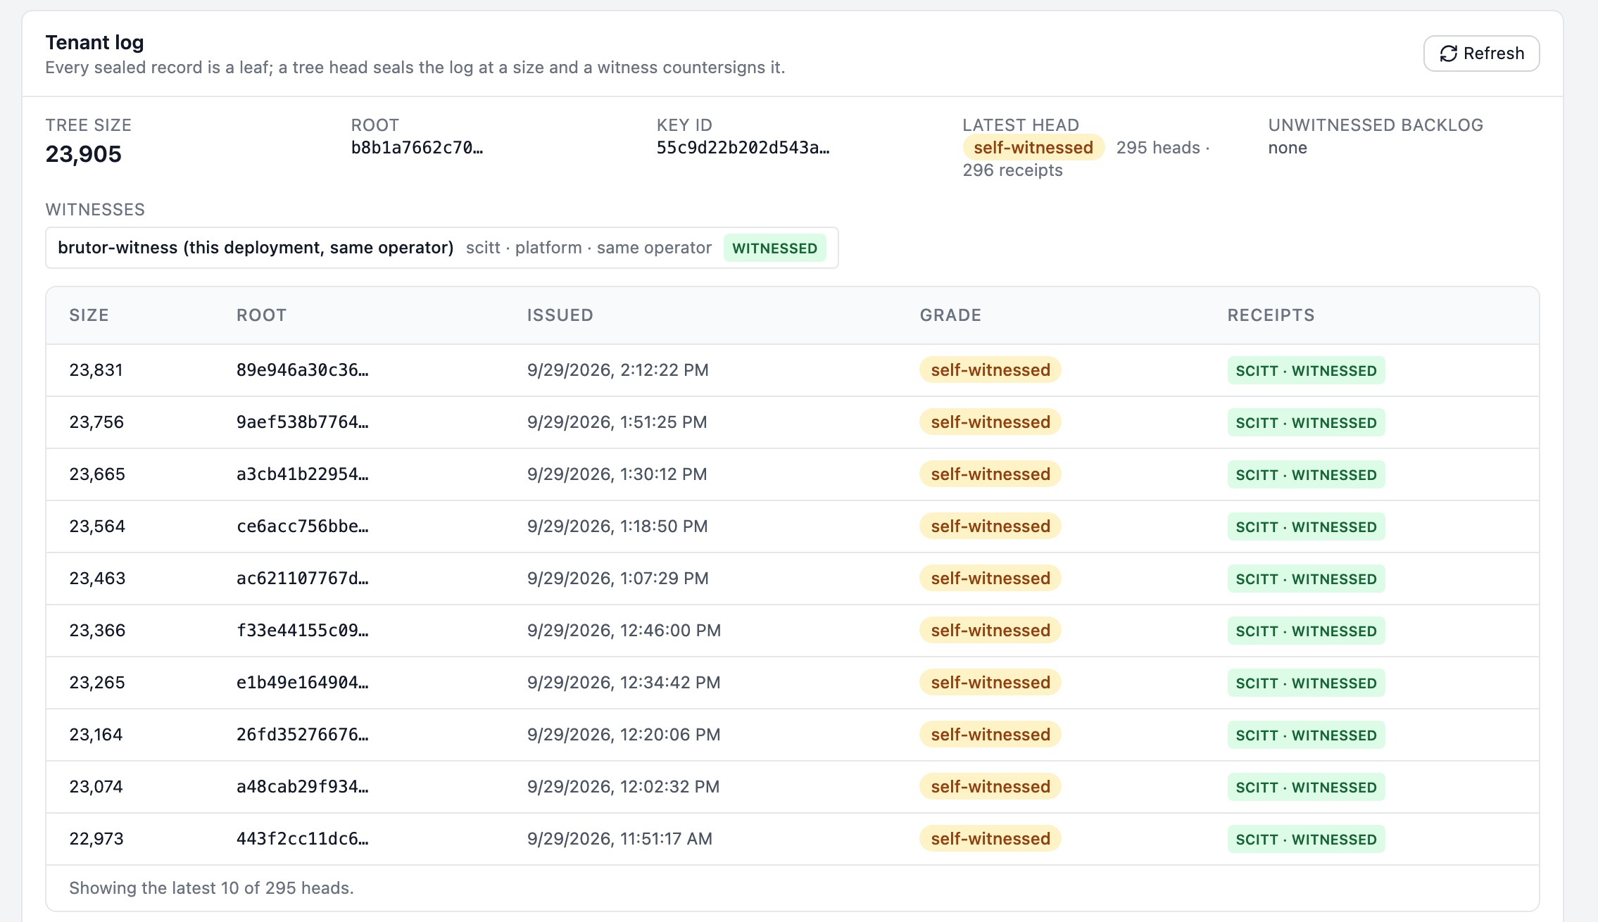Click SCITT · WITNESSED badge in row 23,564

(1307, 526)
